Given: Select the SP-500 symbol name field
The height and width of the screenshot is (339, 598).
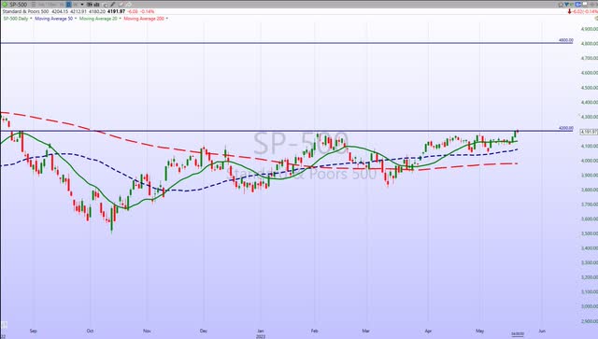Looking at the screenshot, I should [19, 5].
